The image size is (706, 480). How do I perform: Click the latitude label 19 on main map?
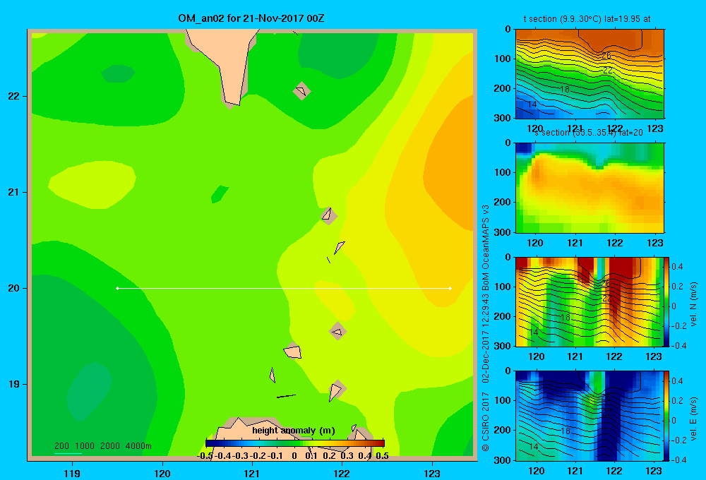[x=14, y=384]
